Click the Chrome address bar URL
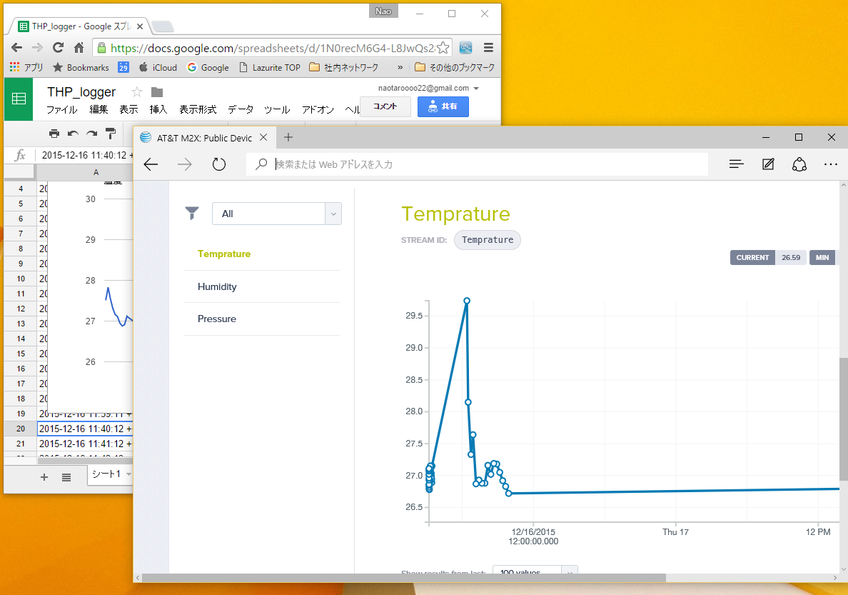Viewport: 848px width, 595px height. pos(273,48)
